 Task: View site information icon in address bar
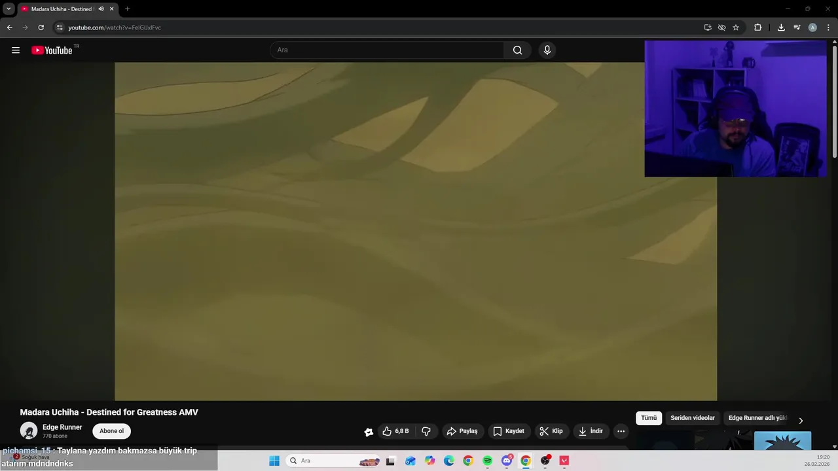60,27
